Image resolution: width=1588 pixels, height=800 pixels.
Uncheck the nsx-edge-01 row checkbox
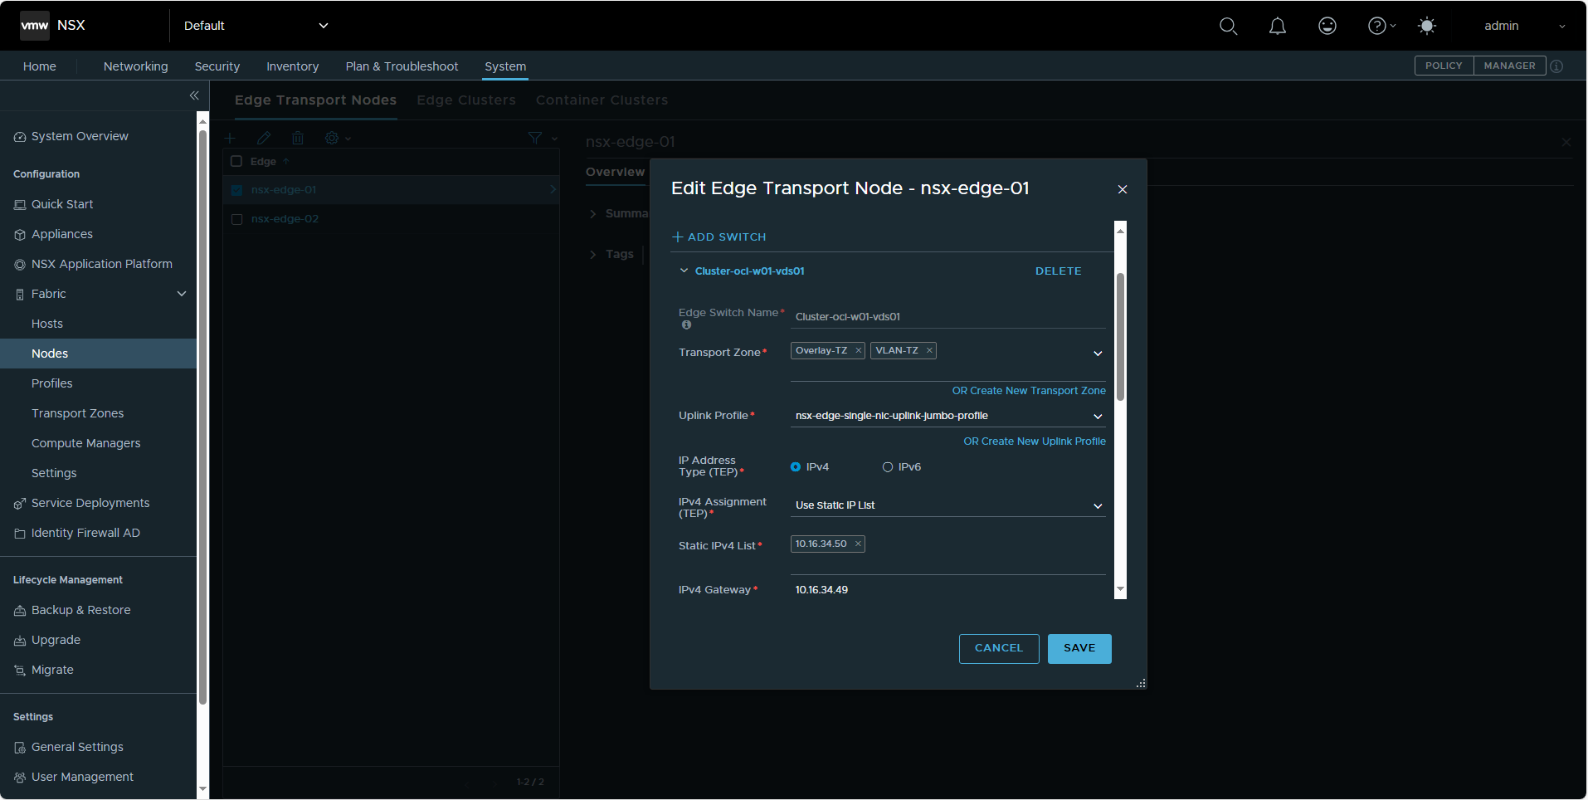(236, 190)
